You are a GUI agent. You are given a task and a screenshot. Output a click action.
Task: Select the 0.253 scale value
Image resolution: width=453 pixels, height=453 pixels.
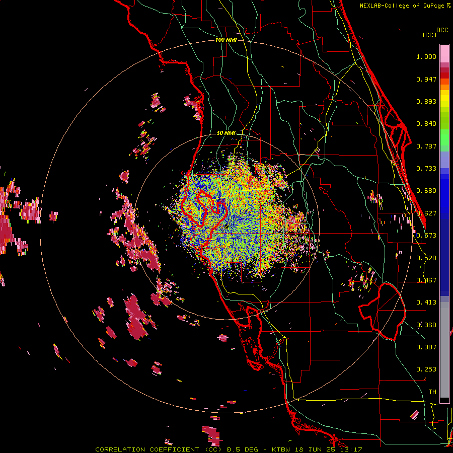click(426, 369)
